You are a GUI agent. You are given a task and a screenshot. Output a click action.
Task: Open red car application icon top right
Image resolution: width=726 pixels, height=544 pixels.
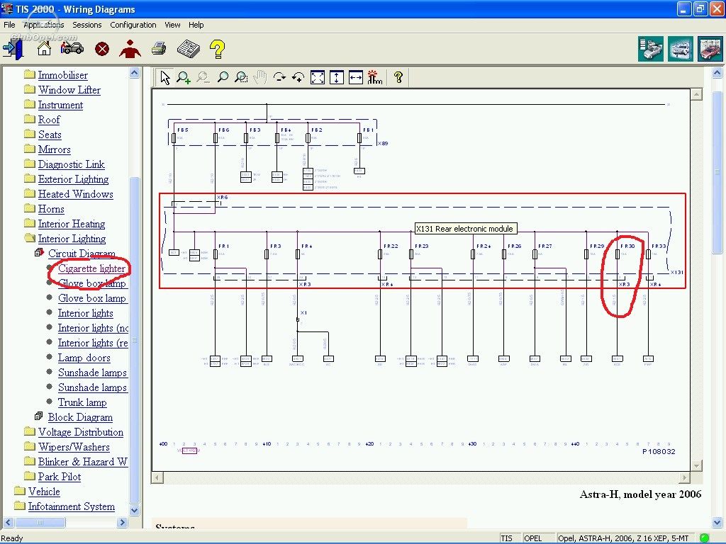(710, 49)
